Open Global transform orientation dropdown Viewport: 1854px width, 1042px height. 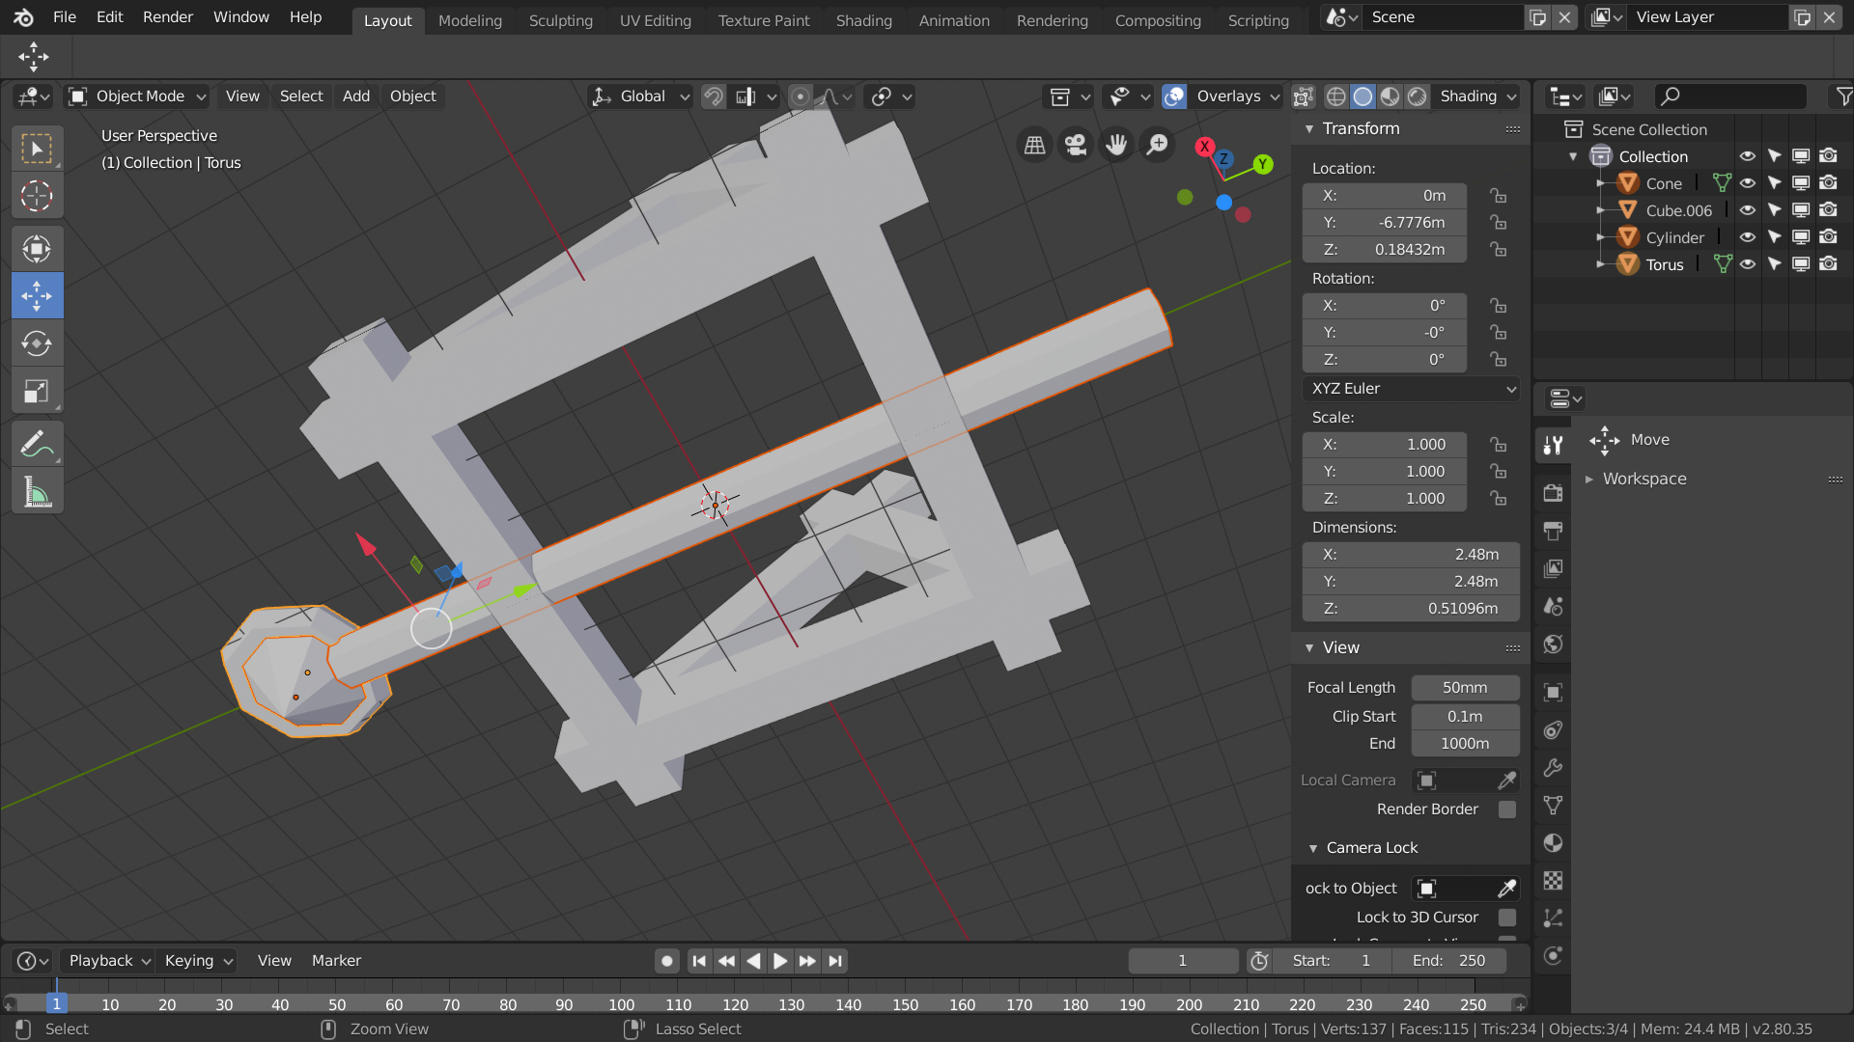(641, 96)
